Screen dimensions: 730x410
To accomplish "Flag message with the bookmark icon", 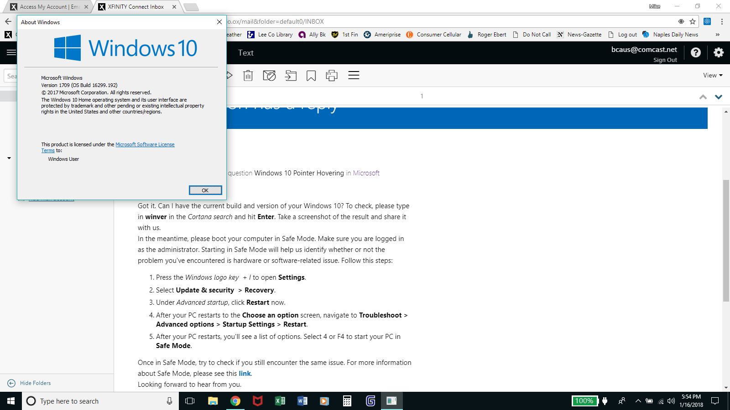I will (x=311, y=76).
